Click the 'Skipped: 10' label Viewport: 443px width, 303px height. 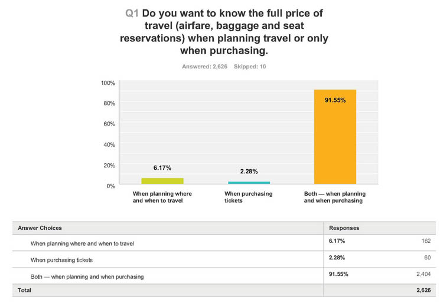coord(250,67)
